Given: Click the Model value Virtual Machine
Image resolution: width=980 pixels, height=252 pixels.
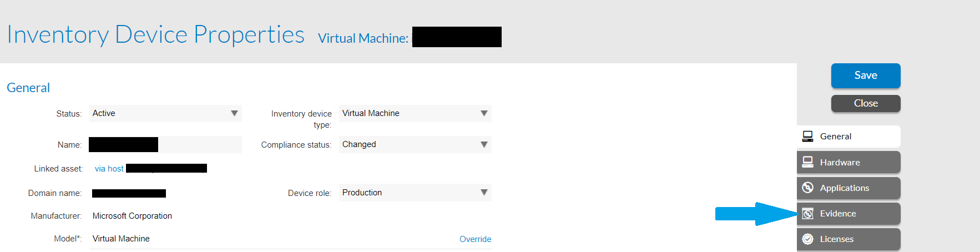Looking at the screenshot, I should (121, 239).
